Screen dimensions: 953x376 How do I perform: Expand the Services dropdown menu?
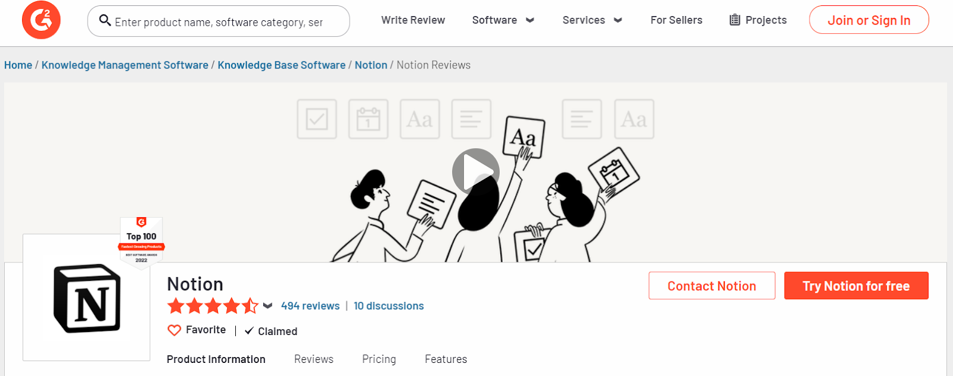click(x=593, y=20)
